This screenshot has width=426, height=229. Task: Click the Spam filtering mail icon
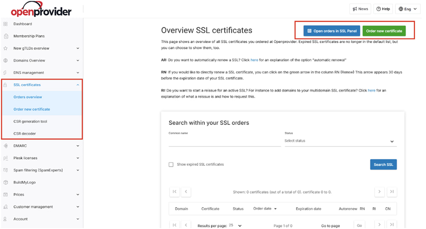6,170
